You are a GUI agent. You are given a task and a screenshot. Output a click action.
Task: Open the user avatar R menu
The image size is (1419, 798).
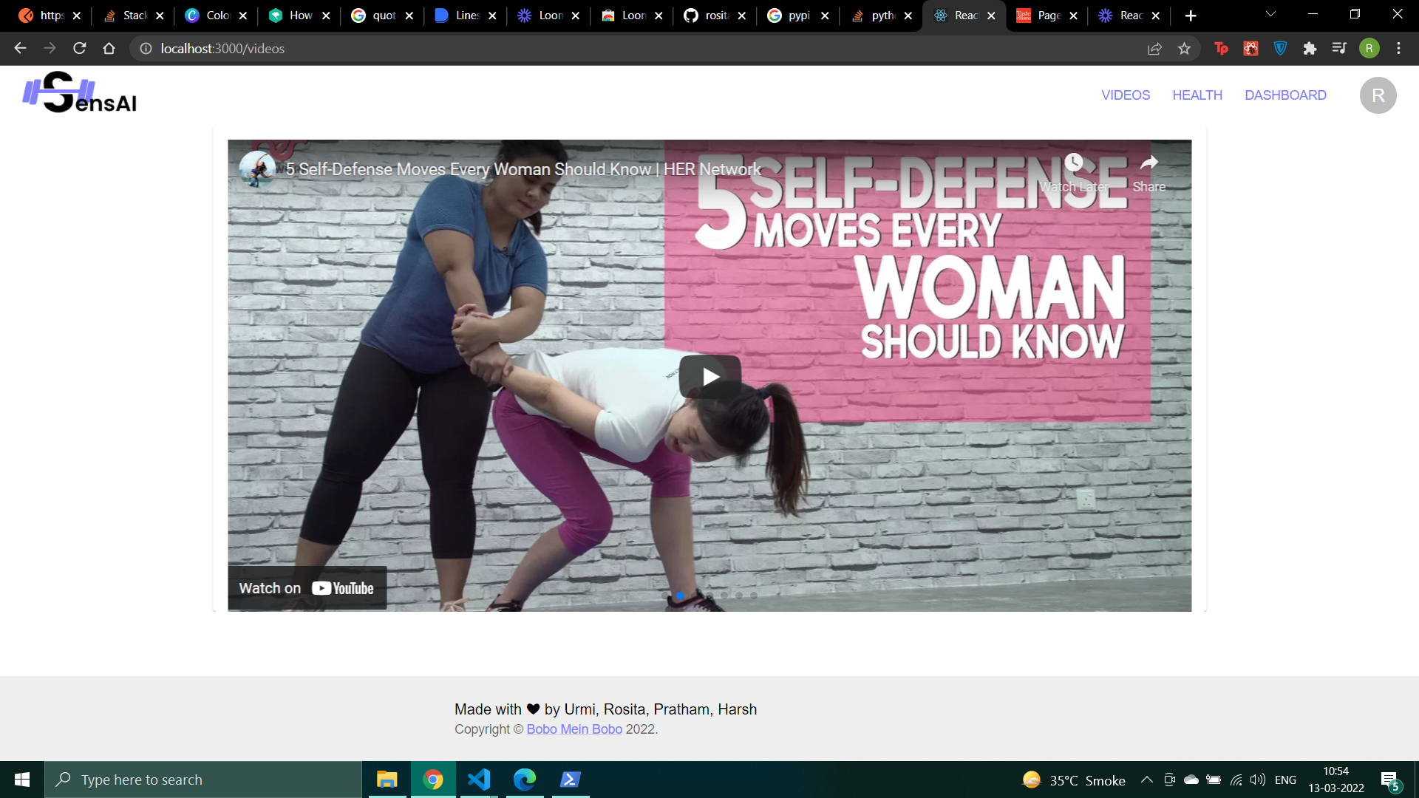point(1378,95)
